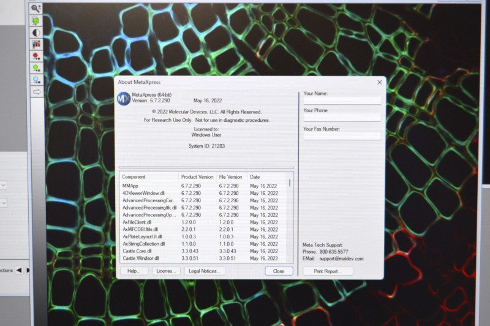Expand the upper dropdown in left panel
490x326 pixels.
(3, 184)
